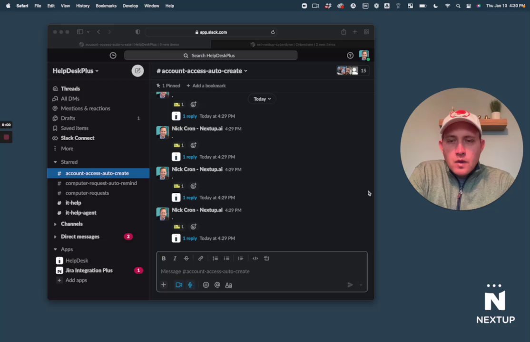Add reaction to the last Nick Cron message
The height and width of the screenshot is (342, 530).
click(x=193, y=227)
